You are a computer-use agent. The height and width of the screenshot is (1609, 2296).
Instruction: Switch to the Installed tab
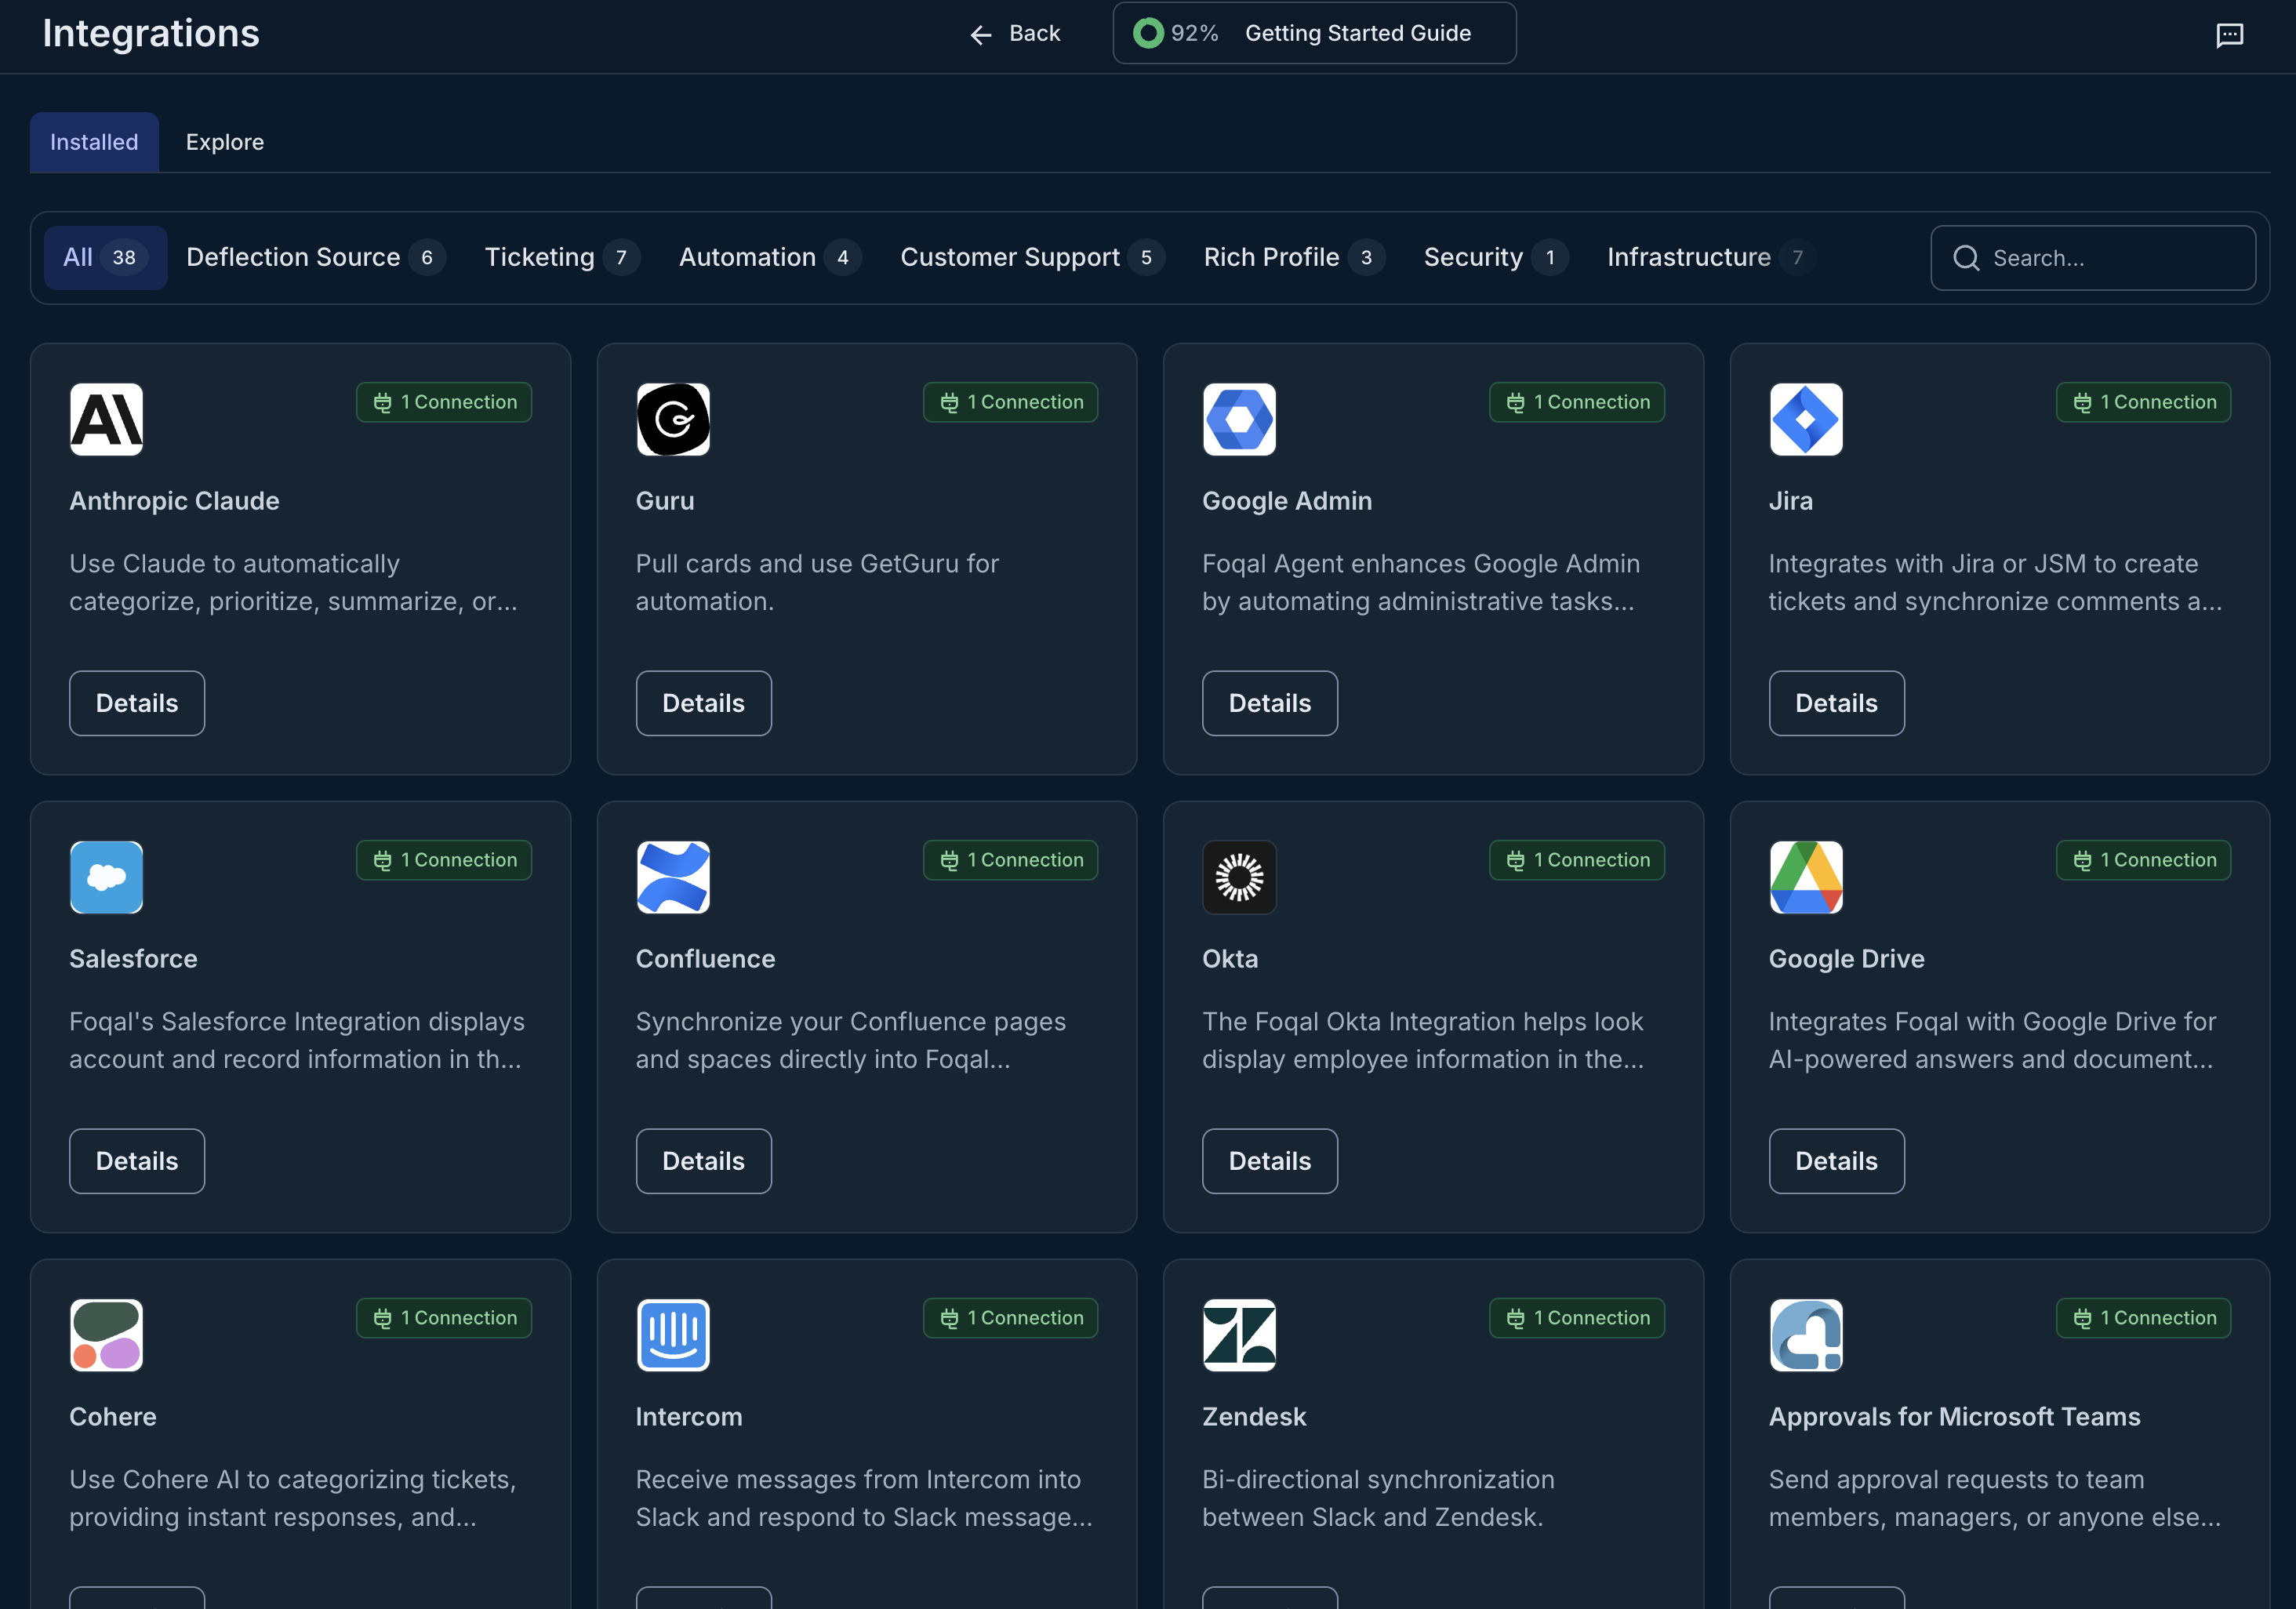pyautogui.click(x=94, y=142)
